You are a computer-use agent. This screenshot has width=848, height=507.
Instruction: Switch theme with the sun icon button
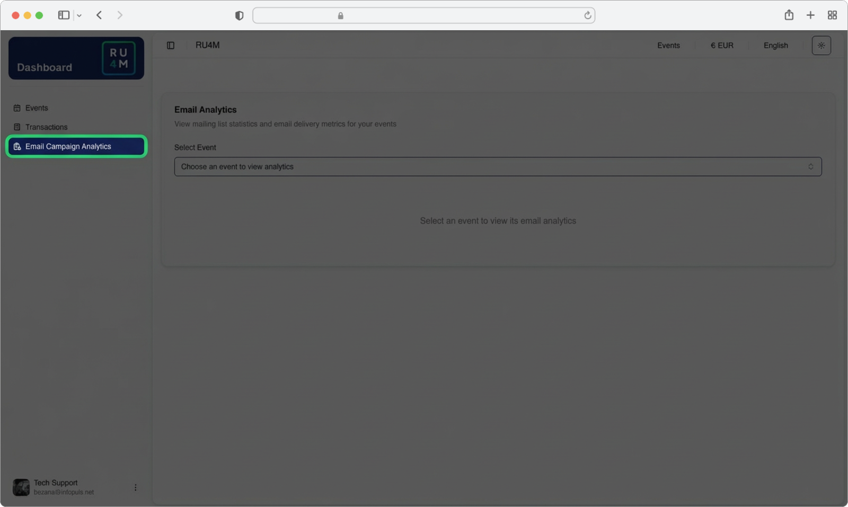tap(821, 46)
